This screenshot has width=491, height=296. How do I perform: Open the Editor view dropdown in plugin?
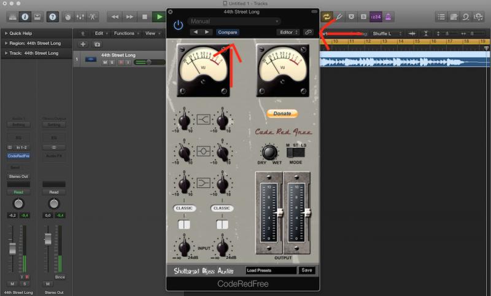tap(288, 32)
